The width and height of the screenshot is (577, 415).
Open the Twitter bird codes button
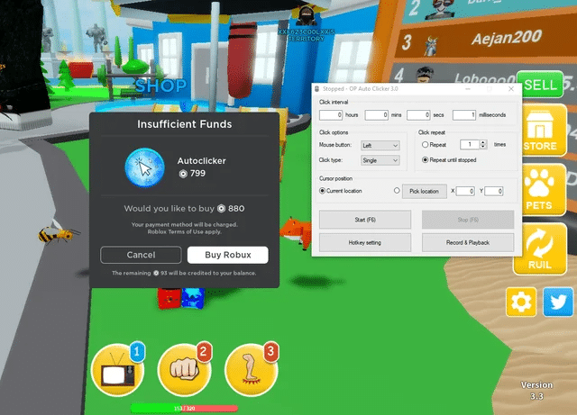tap(558, 302)
